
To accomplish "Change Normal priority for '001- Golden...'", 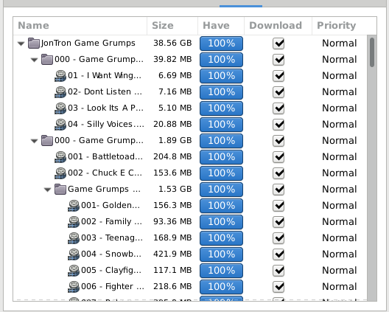I will point(340,206).
